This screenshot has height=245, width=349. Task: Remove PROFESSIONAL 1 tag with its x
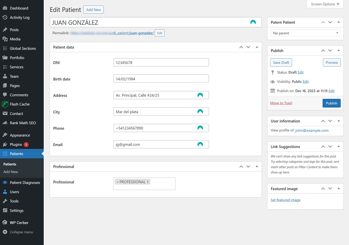pyautogui.click(x=118, y=182)
